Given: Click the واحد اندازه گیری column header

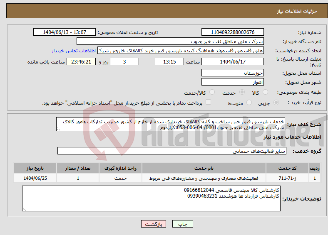Looking at the screenshot, I should click(120, 168).
